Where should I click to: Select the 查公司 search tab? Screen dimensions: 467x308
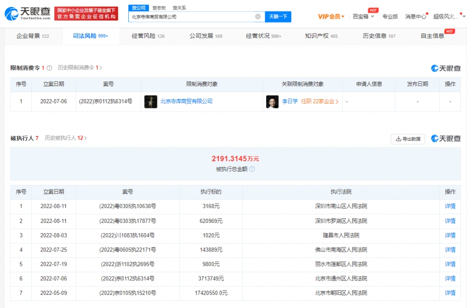139,8
